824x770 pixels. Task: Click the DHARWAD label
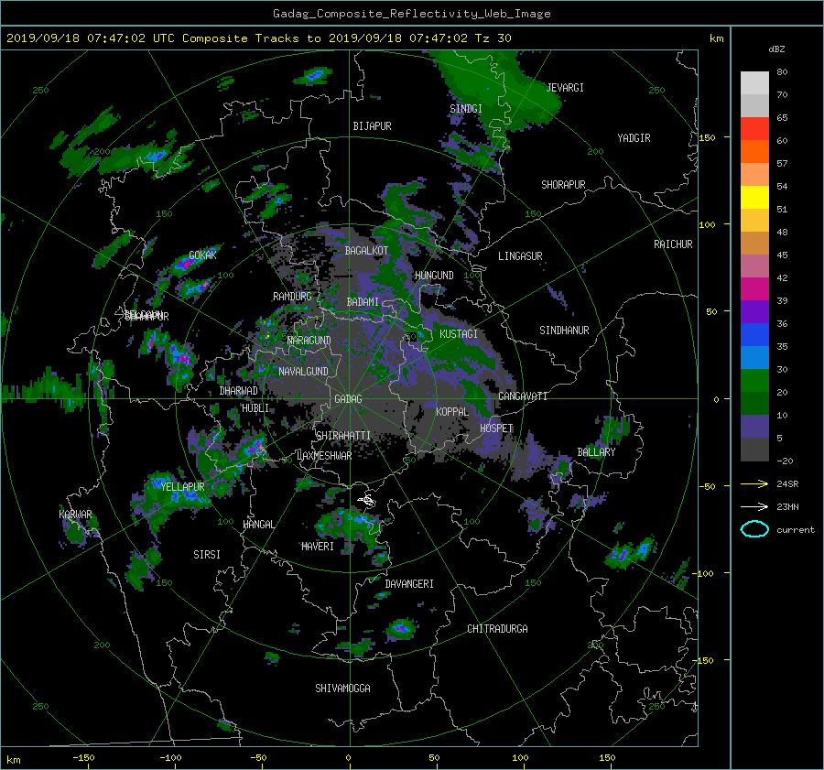point(239,391)
